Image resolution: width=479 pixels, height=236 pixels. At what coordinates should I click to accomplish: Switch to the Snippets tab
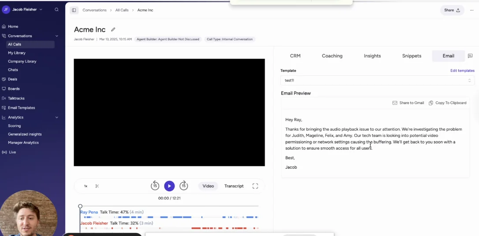pos(412,56)
